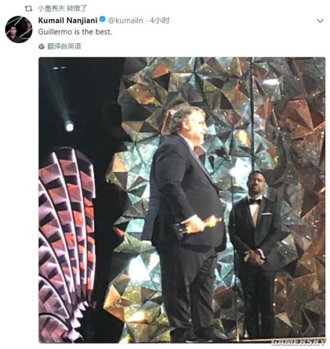Expand the tweet options chevron menu
Viewport: 330px width, 349px height.
click(x=320, y=21)
